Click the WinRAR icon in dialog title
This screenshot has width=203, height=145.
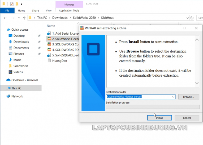click(82, 28)
